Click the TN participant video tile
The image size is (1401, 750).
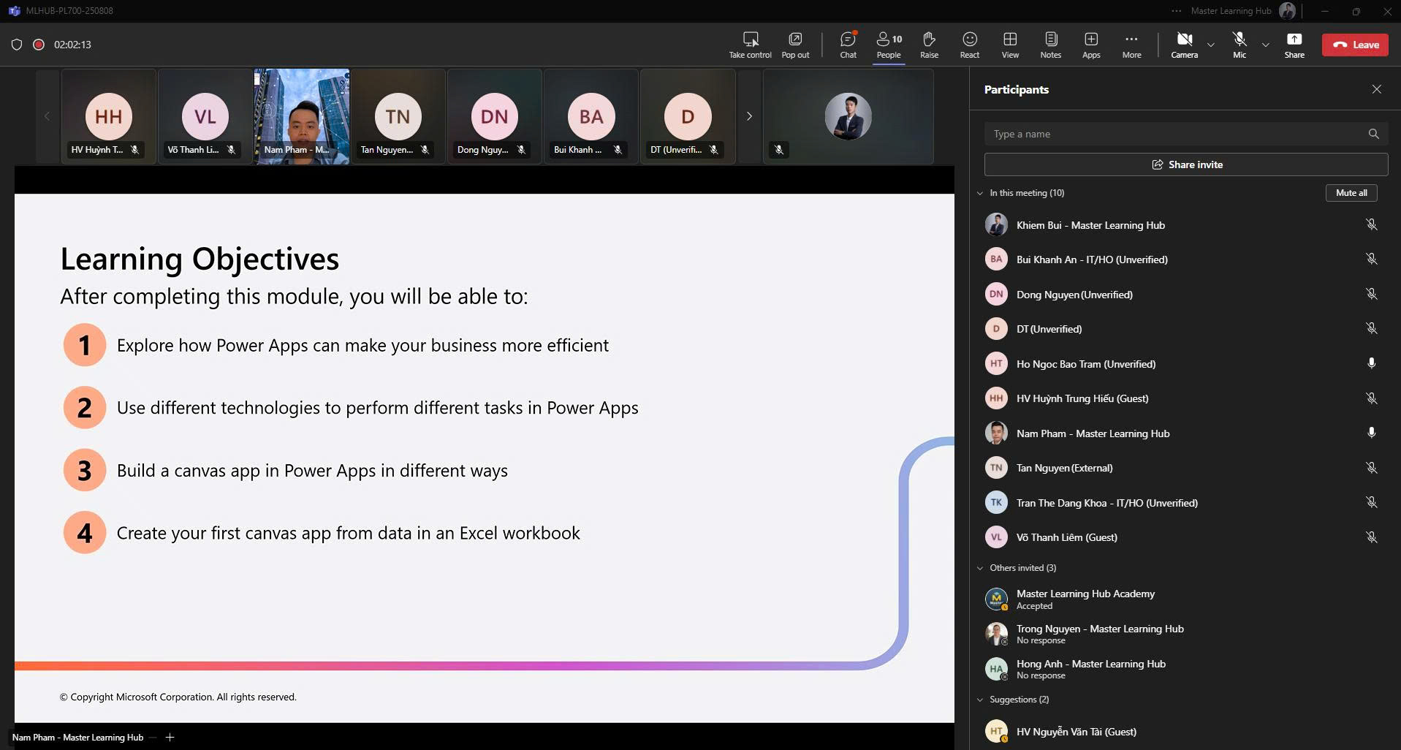click(398, 116)
